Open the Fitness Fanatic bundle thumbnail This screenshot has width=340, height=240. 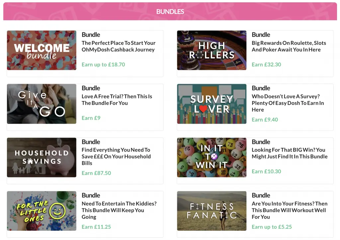coord(212,211)
